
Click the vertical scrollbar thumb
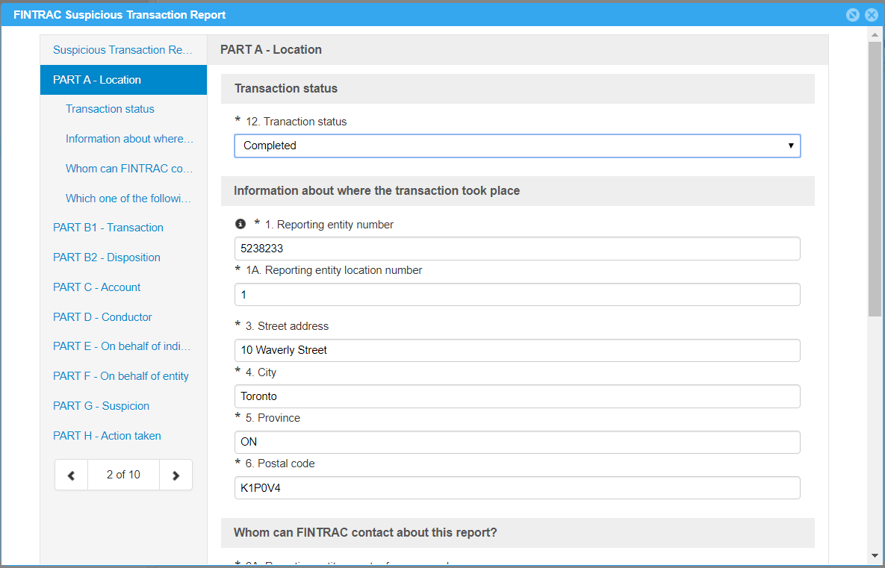[875, 179]
